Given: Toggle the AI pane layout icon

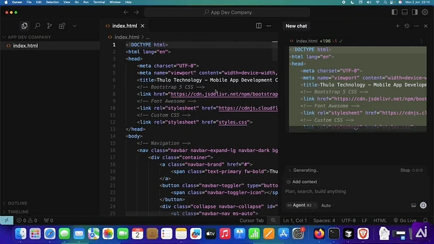Looking at the screenshot, I should click(x=414, y=12).
